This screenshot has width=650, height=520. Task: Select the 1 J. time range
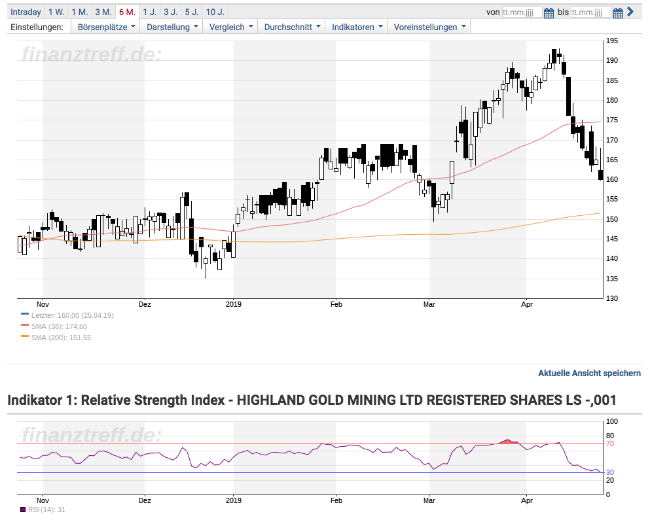[150, 12]
